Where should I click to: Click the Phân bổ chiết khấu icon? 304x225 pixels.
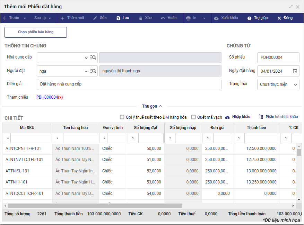261,117
